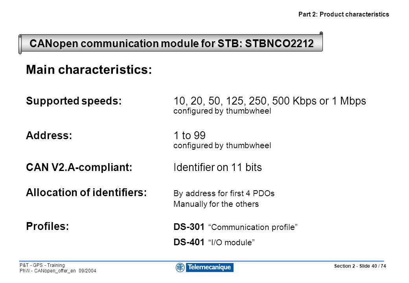The height and width of the screenshot is (283, 409).
Task: Click the scroll banner title STBNCO2212
Action: click(171, 43)
